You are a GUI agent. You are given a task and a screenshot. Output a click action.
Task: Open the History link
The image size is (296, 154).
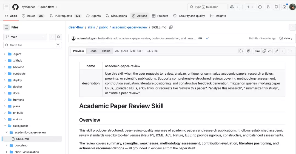coord(286,38)
